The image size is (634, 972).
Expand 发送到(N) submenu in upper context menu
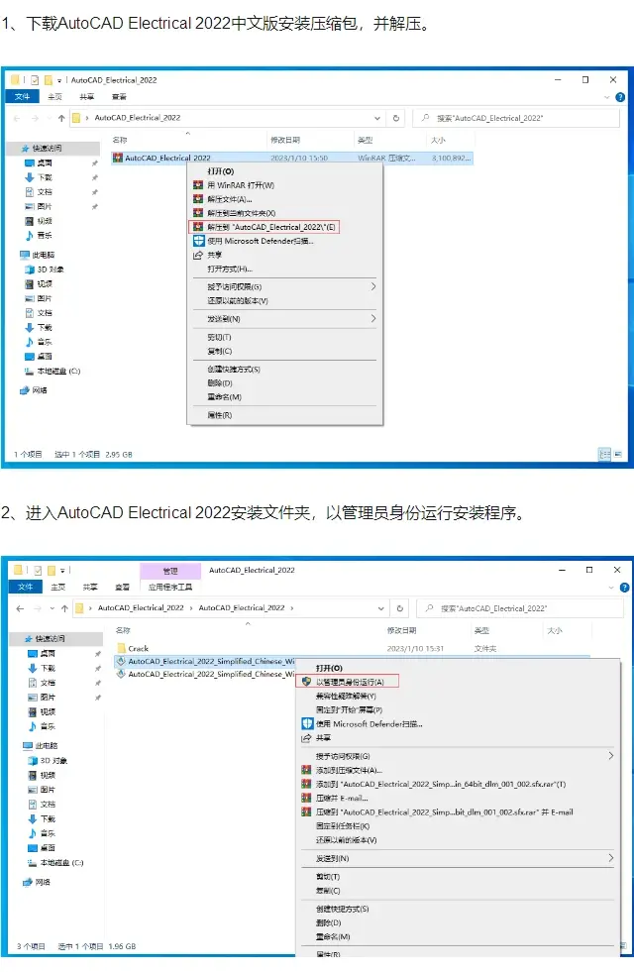click(373, 318)
